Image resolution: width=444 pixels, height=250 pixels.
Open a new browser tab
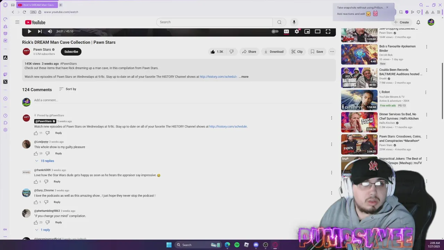pos(60,5)
